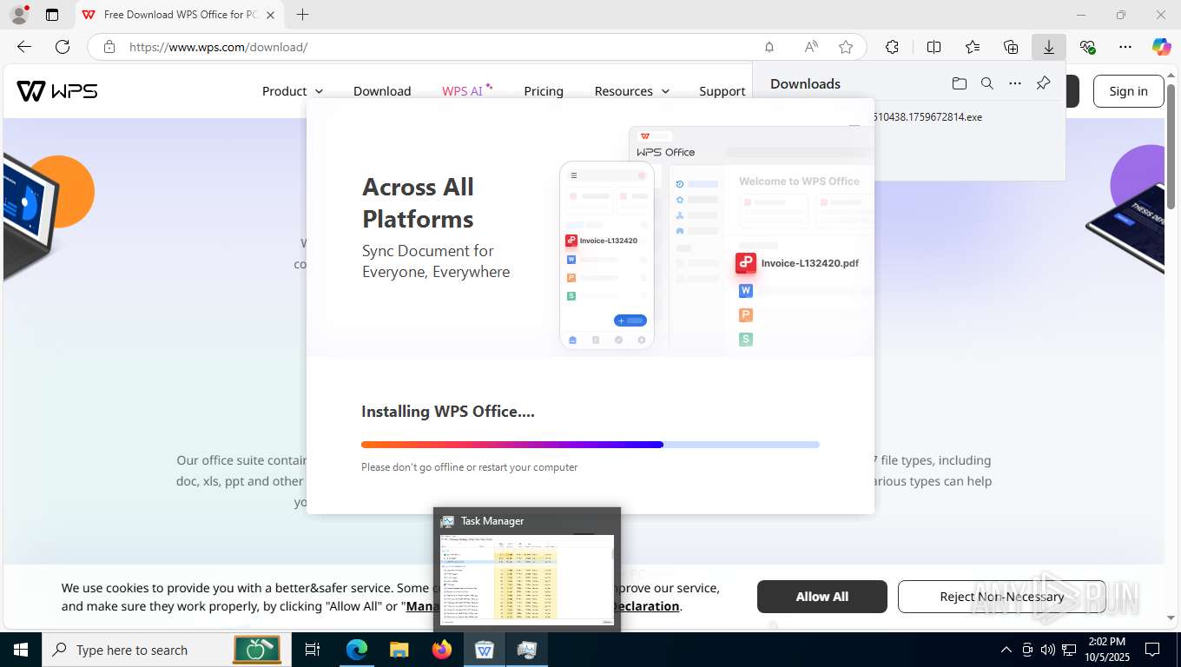Click Reject Non-Necessary cookies button

[x=1001, y=597]
